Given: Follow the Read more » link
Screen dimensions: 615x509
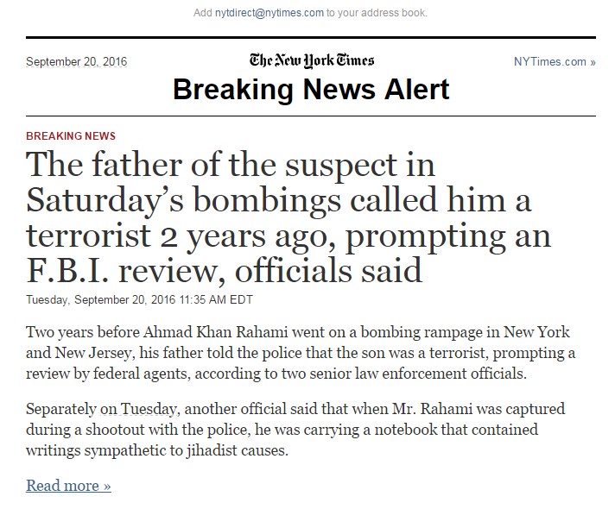Looking at the screenshot, I should pyautogui.click(x=68, y=486).
